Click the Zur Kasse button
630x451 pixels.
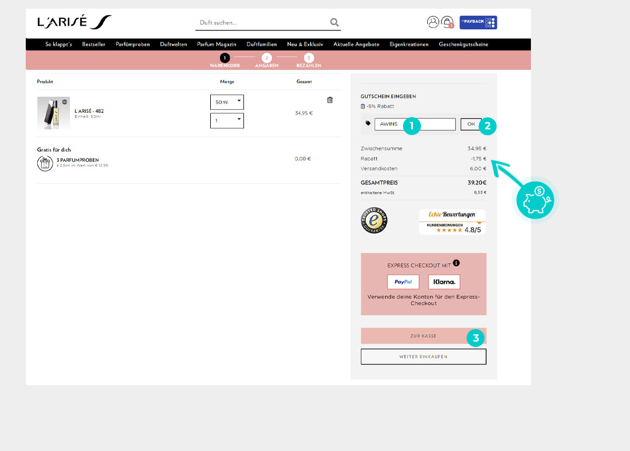coord(423,336)
